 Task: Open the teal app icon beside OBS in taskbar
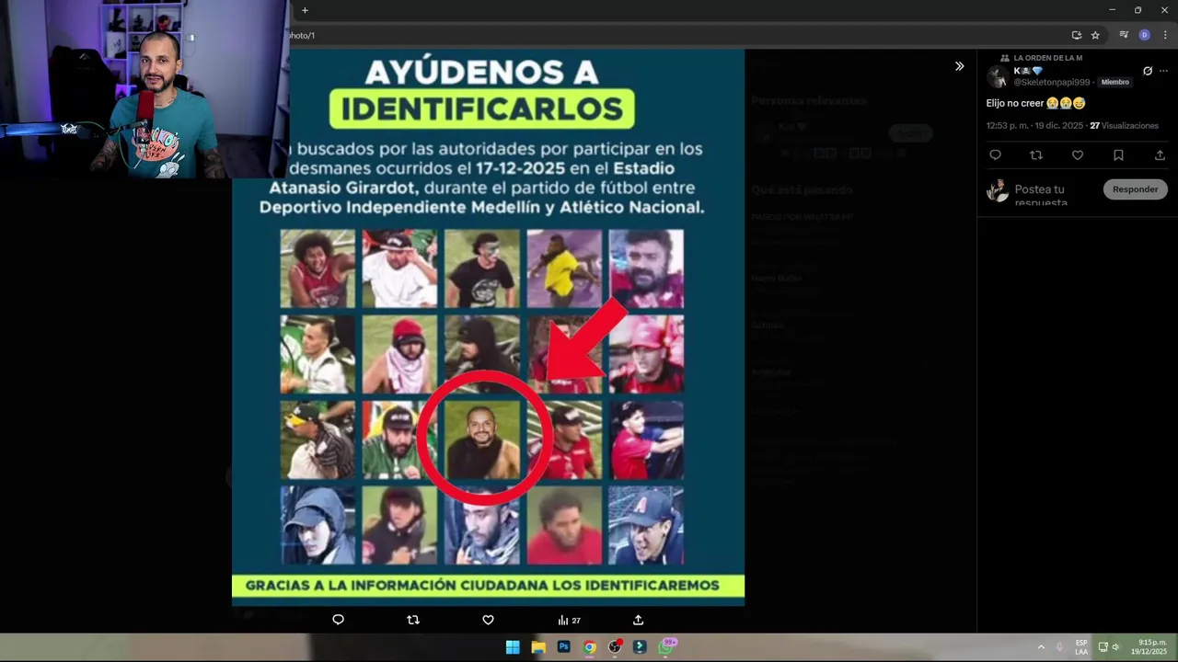[640, 647]
